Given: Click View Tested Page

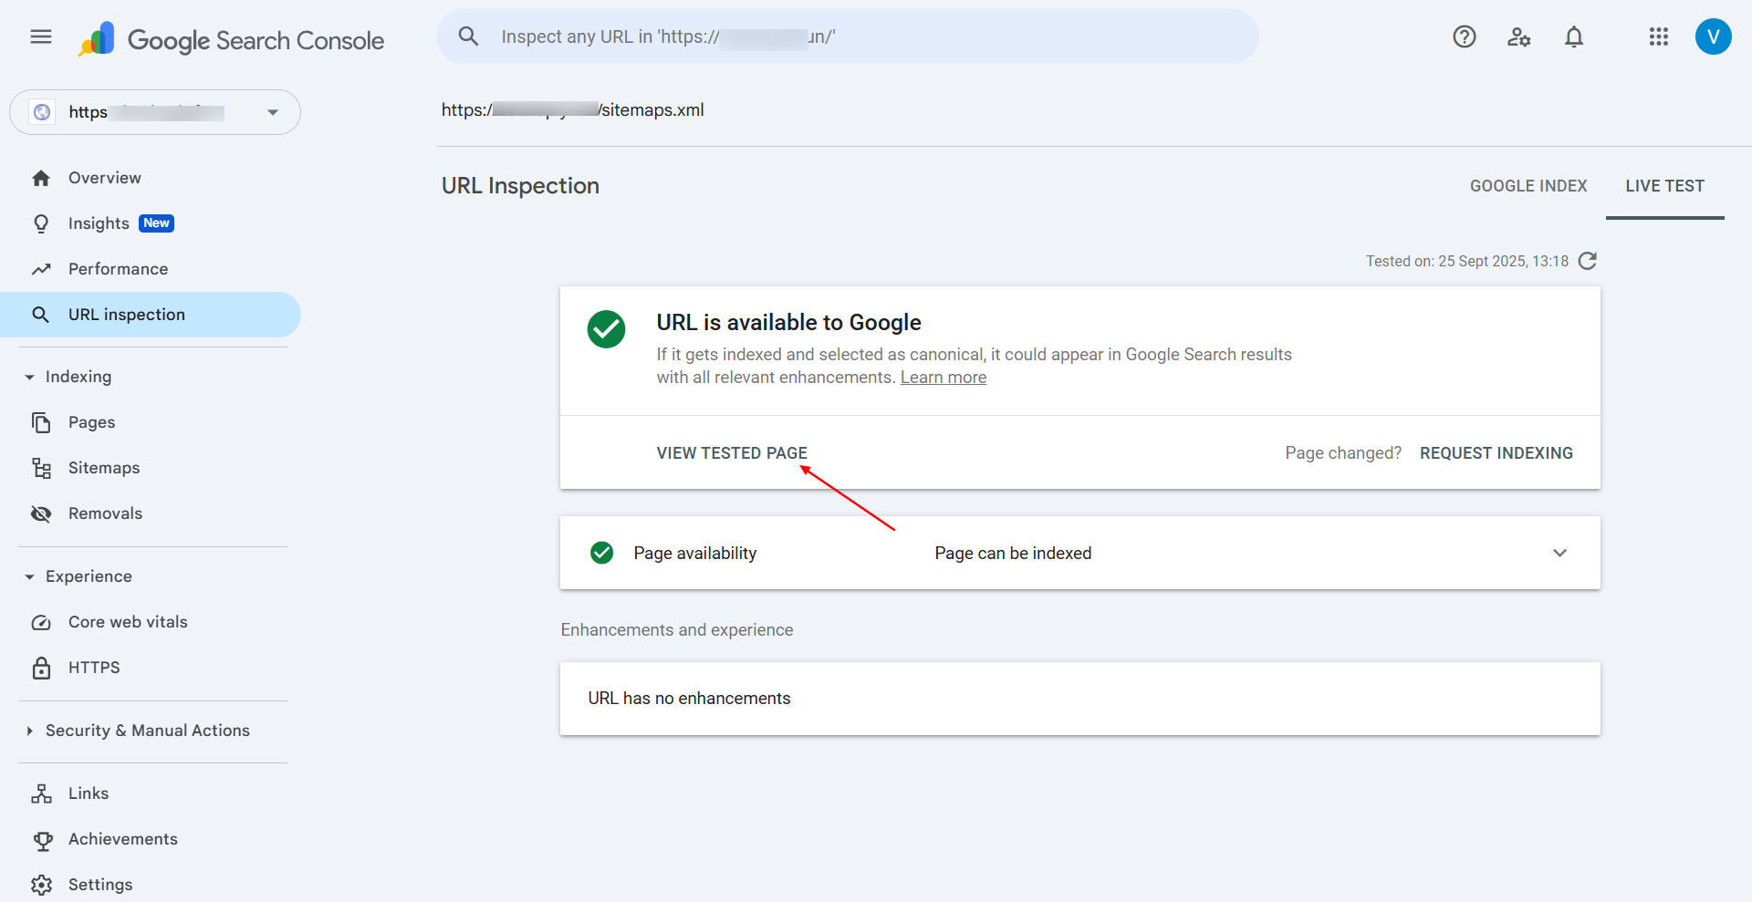Looking at the screenshot, I should [731, 453].
